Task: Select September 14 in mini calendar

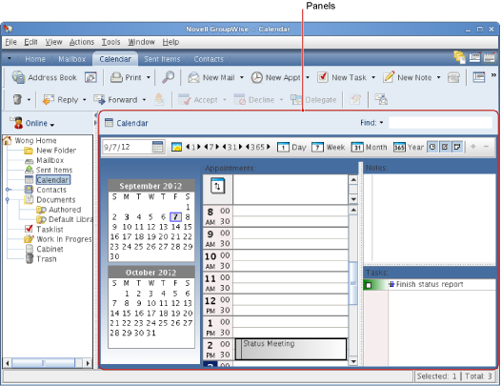Action: coord(176,227)
